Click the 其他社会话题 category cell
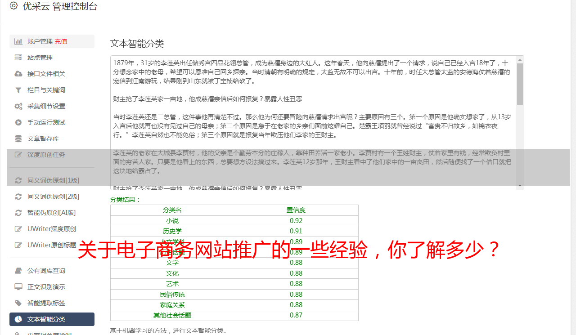Screen dimensions: 576x335 pos(172,315)
